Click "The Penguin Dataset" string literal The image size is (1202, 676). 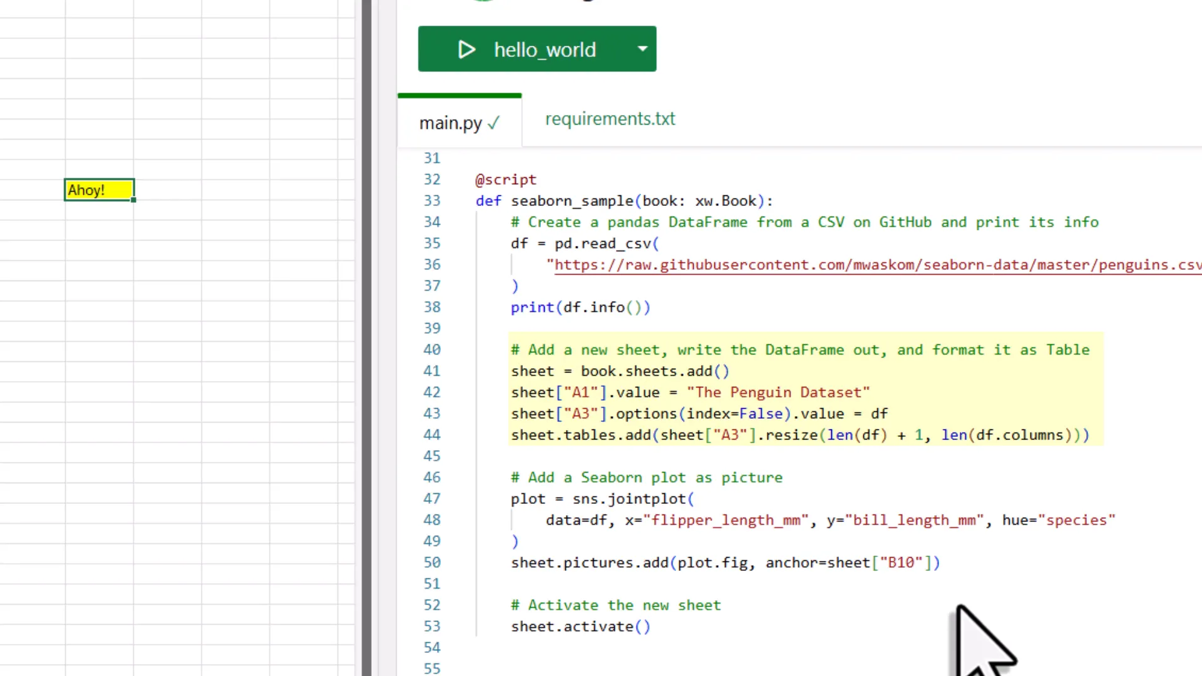tap(778, 392)
